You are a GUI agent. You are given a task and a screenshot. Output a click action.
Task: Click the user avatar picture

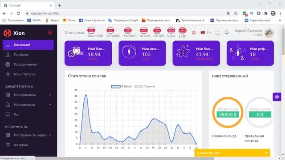pyautogui.click(x=269, y=33)
